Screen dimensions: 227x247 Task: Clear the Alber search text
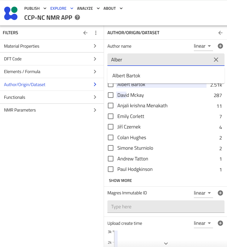pos(216,60)
